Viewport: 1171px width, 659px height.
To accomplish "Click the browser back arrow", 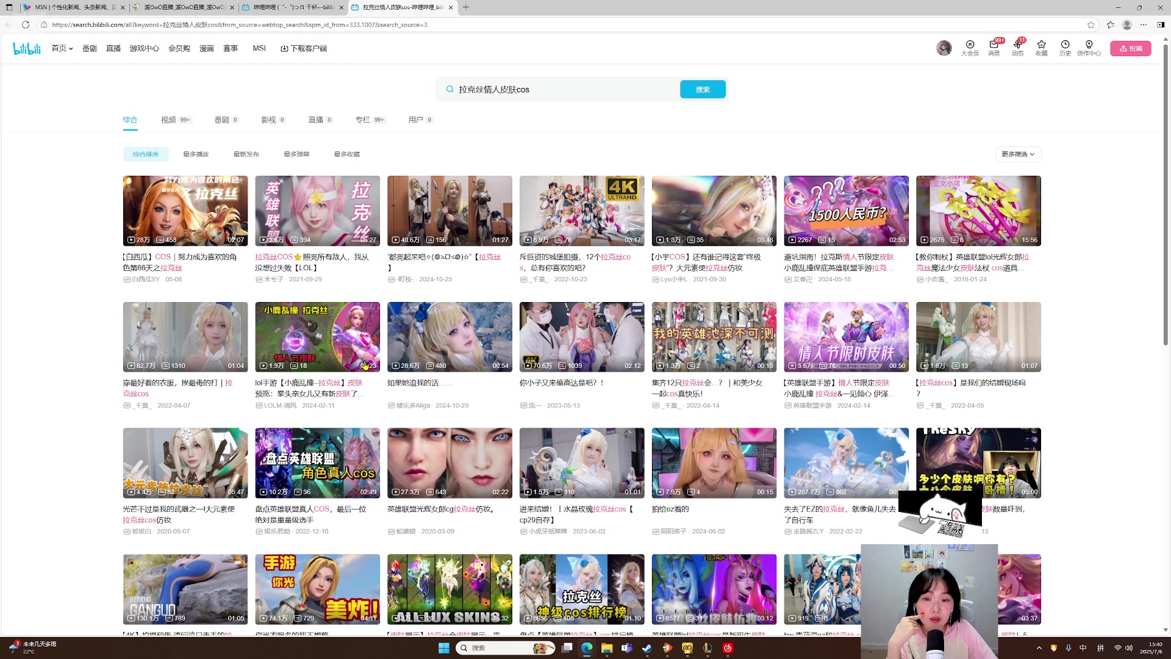I will click(x=9, y=24).
